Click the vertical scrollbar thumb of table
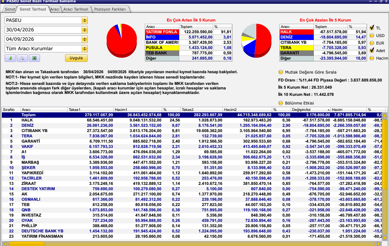Screen dimensions: 389x246 384,154
